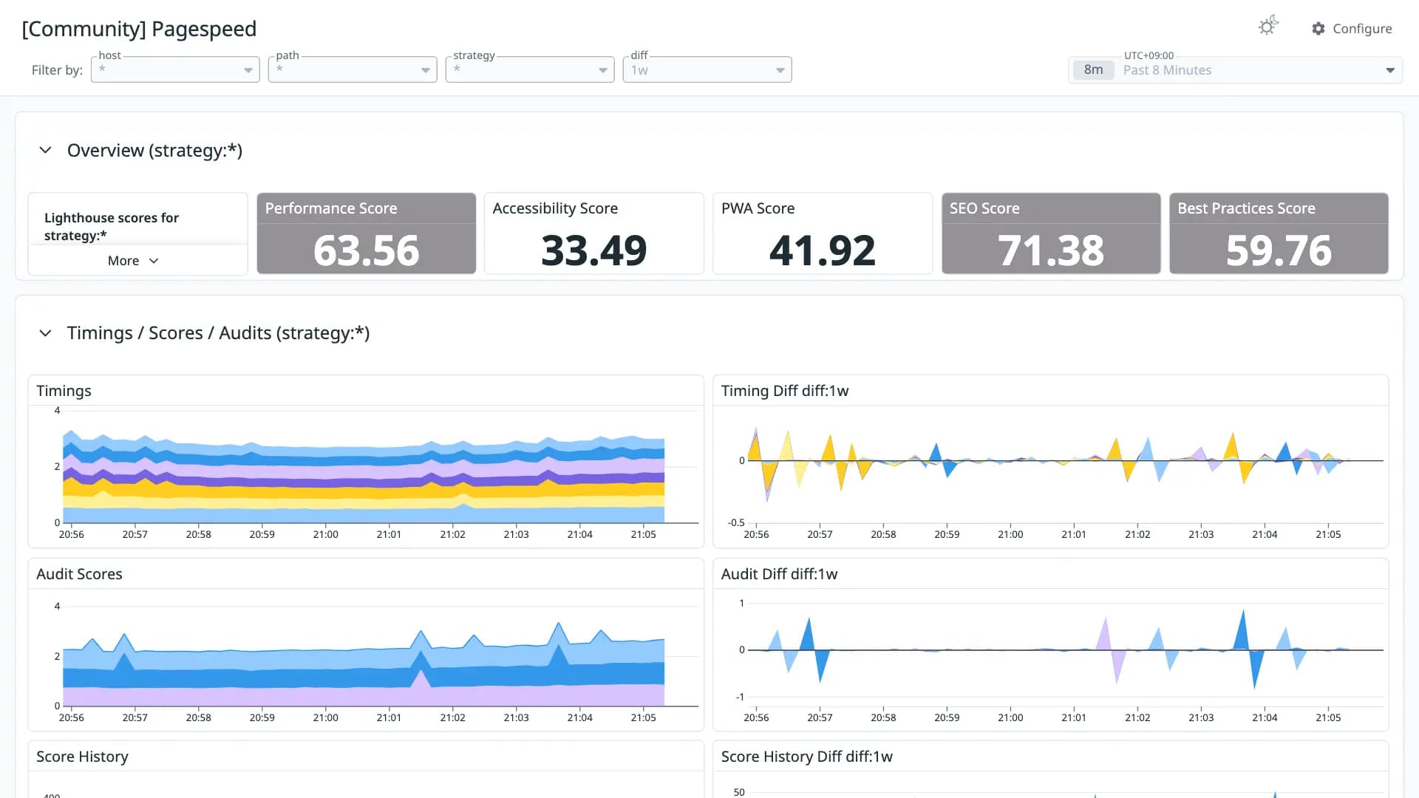Click the Lighthouse scores for strategy:* text
This screenshot has height=798, width=1419.
112,227
